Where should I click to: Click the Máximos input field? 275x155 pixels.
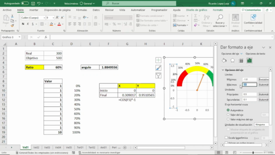[x=250, y=85]
